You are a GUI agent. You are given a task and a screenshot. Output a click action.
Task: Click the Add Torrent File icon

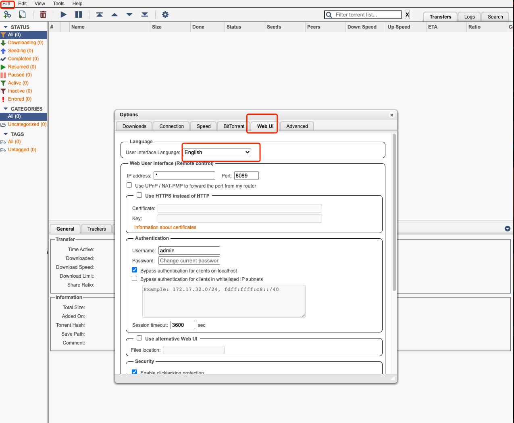tap(22, 14)
